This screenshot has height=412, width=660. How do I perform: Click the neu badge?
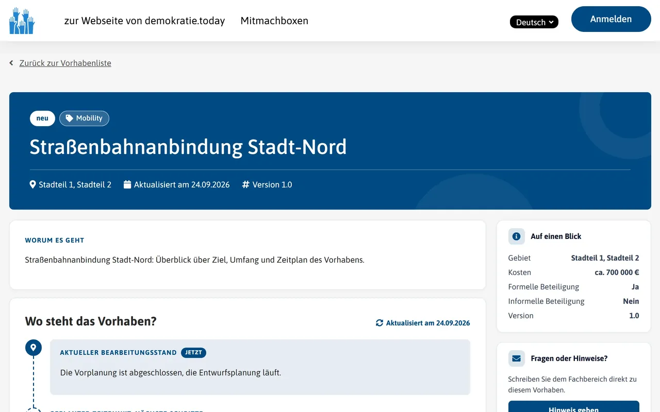point(42,118)
